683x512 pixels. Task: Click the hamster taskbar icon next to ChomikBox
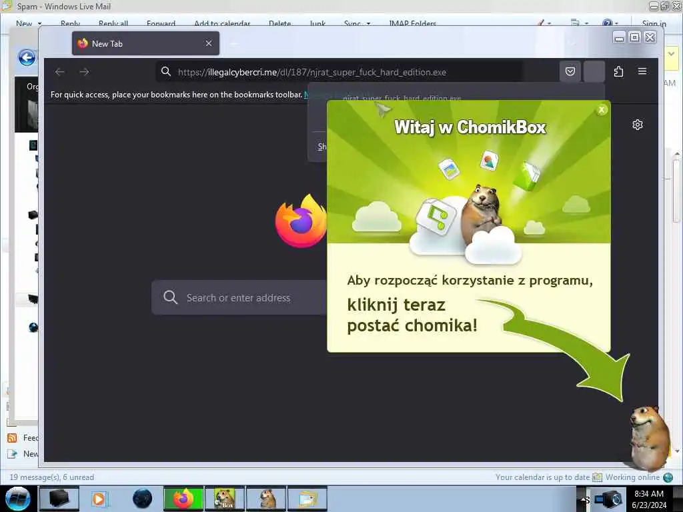(266, 499)
